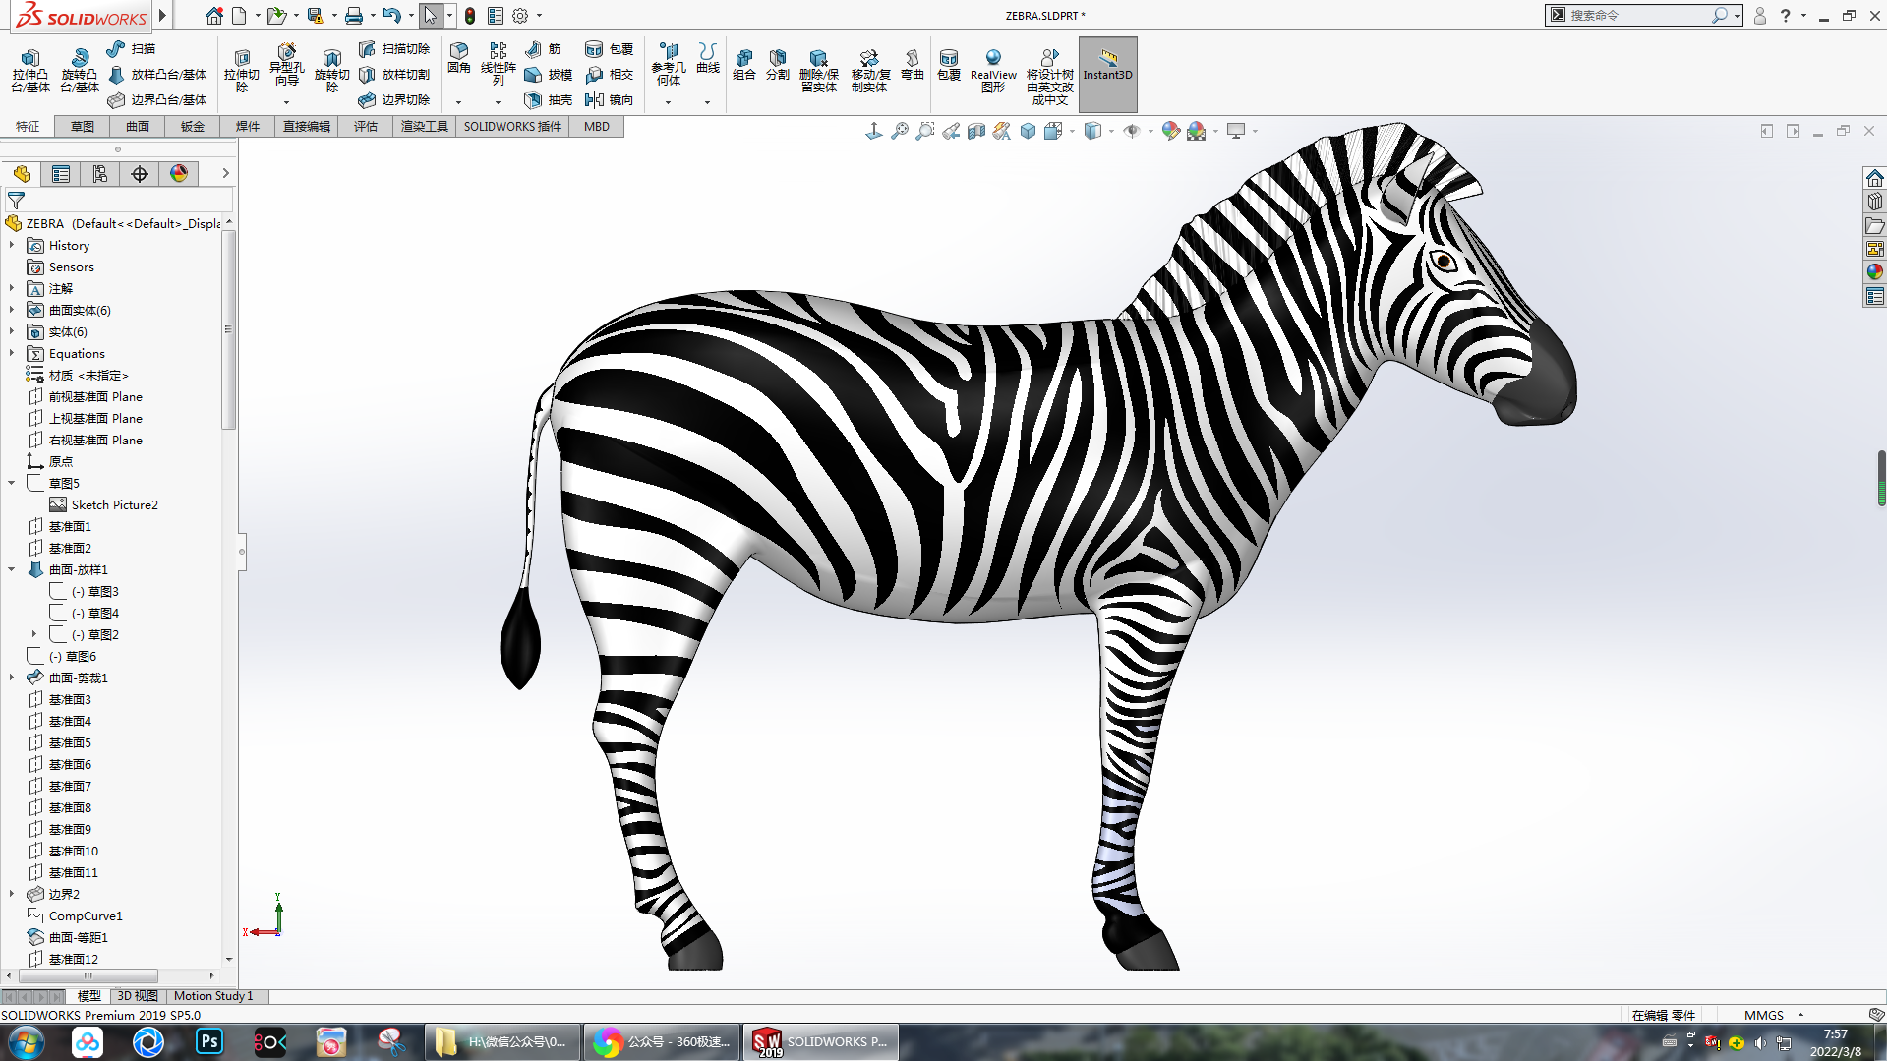This screenshot has width=1887, height=1061.
Task: Toggle the Section View icon in view toolbar
Action: click(x=976, y=131)
